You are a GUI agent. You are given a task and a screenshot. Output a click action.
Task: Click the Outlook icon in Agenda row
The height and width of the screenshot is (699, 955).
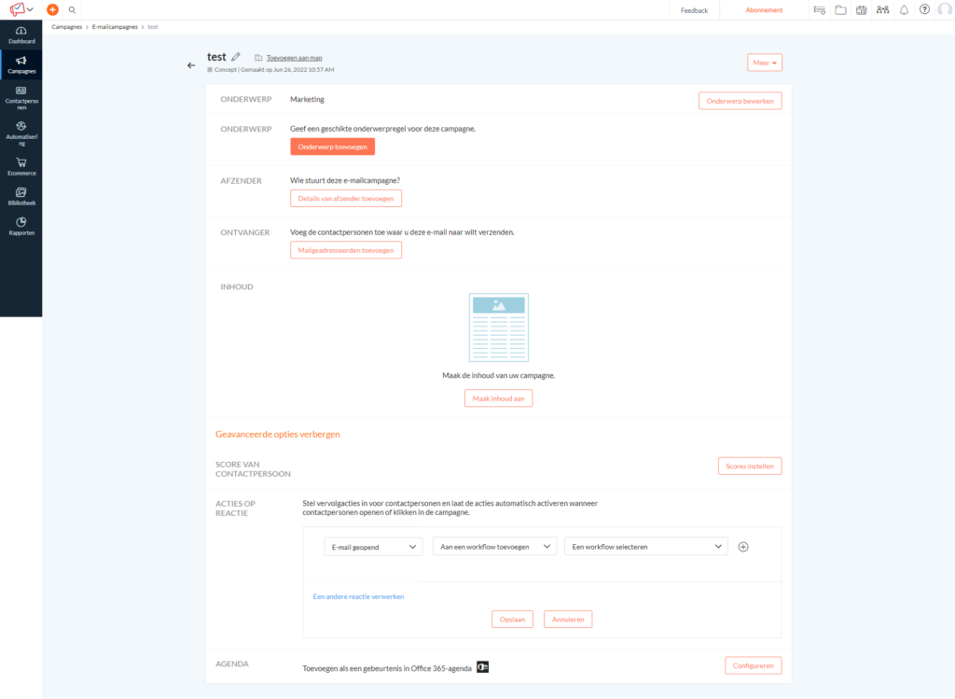pos(482,666)
